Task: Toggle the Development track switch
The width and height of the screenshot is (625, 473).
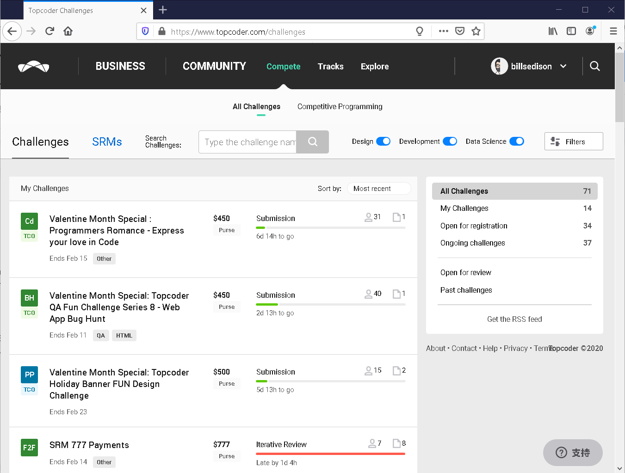Action: coord(450,141)
